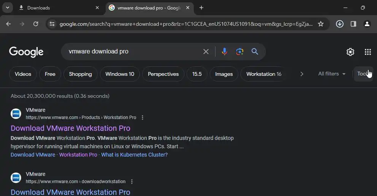Go forward to next page
The height and width of the screenshot is (196, 377).
(x=22, y=24)
